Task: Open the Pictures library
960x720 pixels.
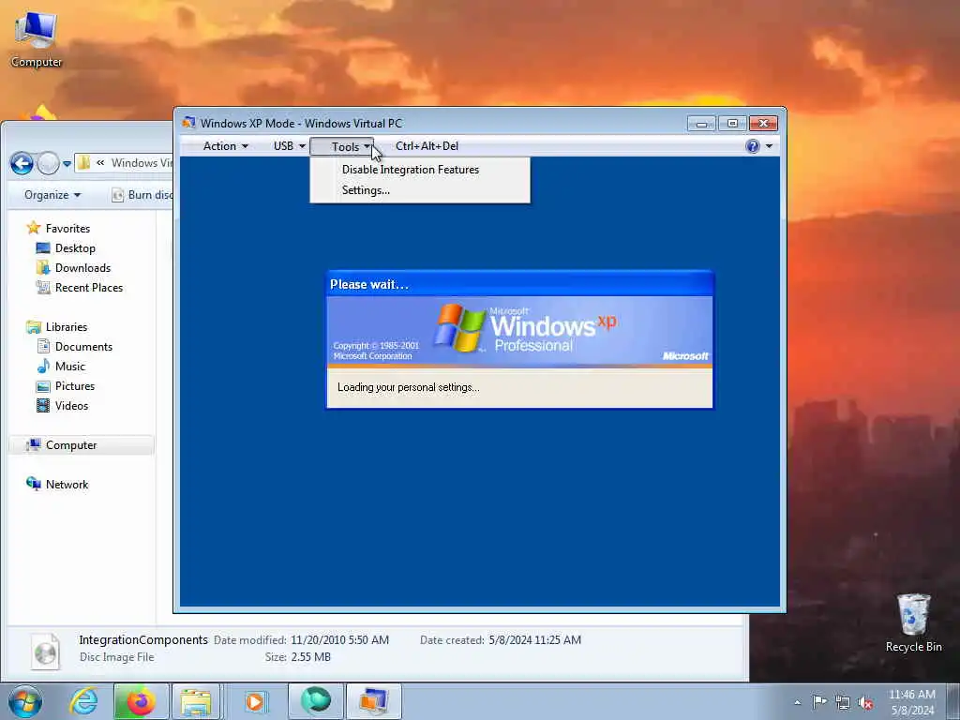Action: pyautogui.click(x=75, y=385)
